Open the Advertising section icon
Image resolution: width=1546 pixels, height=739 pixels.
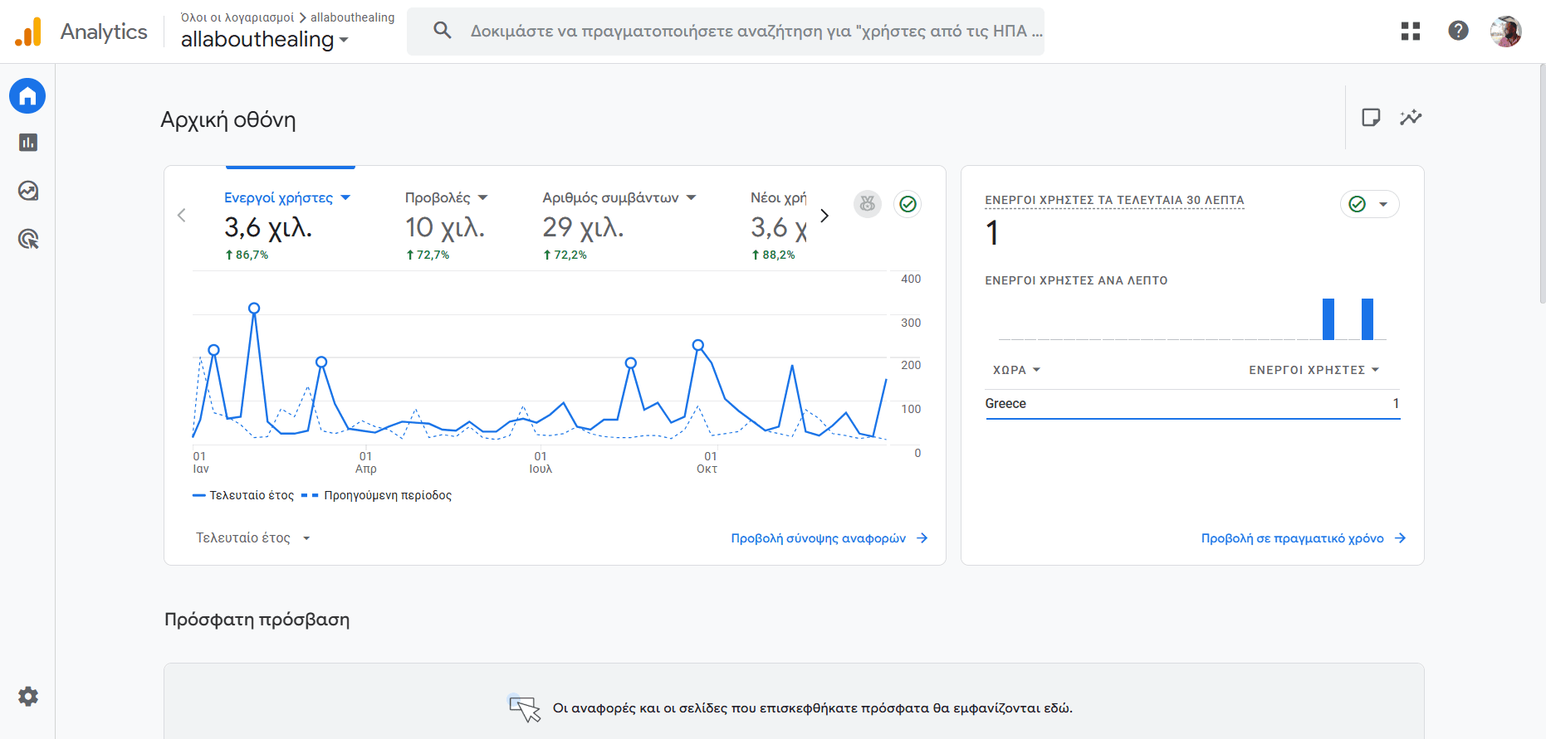(x=28, y=240)
